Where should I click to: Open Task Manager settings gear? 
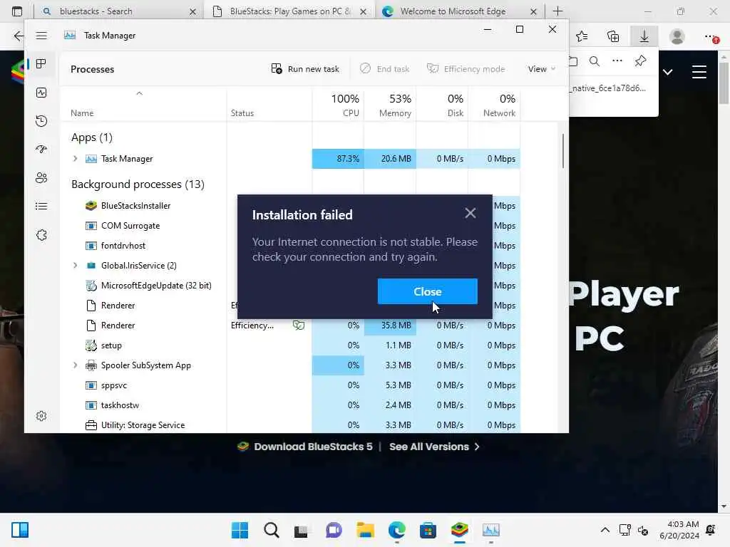pos(41,416)
